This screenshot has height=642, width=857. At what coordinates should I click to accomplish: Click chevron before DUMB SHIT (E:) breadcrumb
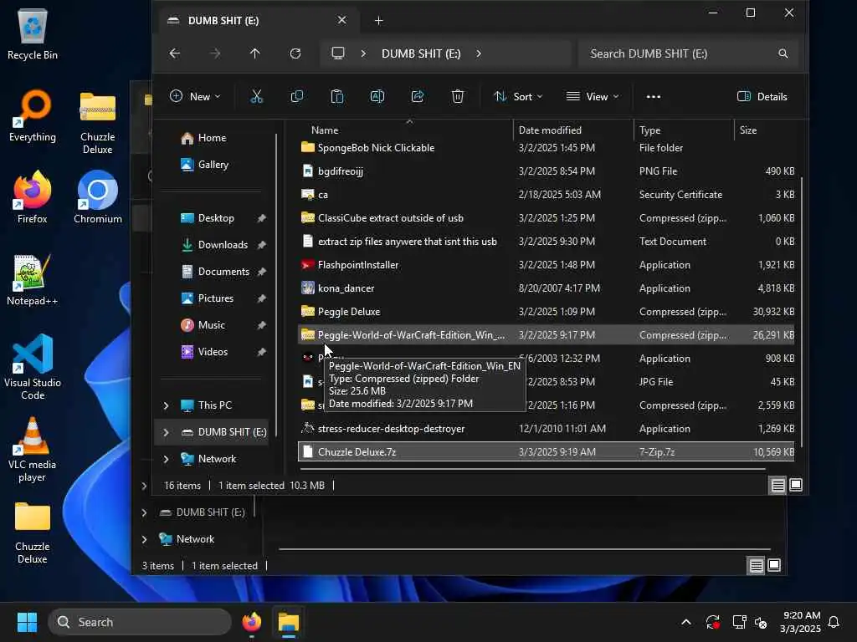363,53
